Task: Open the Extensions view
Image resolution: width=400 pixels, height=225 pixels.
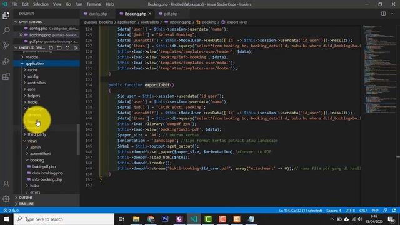Action: click(6, 76)
